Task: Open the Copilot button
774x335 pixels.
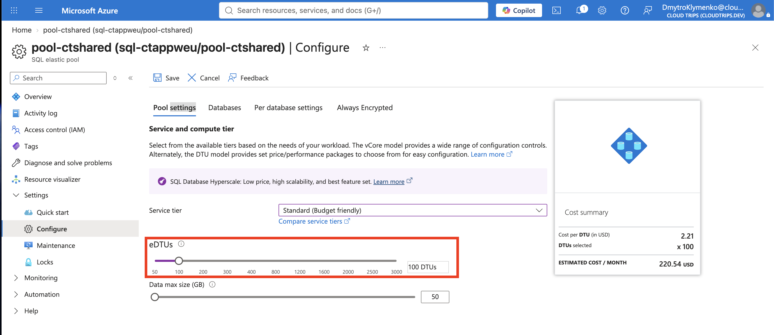Action: pos(519,11)
